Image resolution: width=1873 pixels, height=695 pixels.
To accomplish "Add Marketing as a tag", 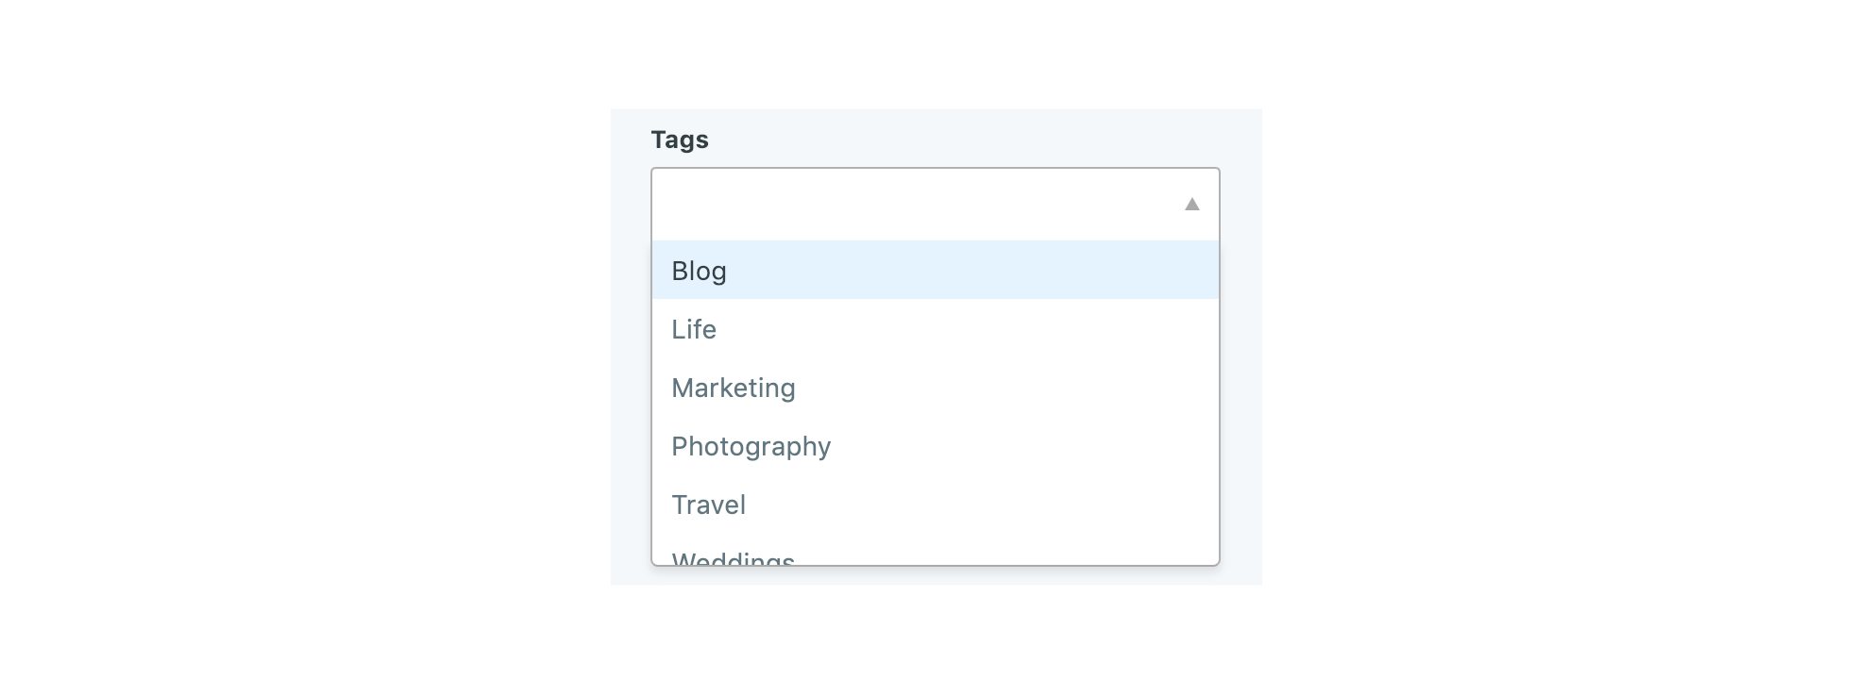I will tap(734, 388).
